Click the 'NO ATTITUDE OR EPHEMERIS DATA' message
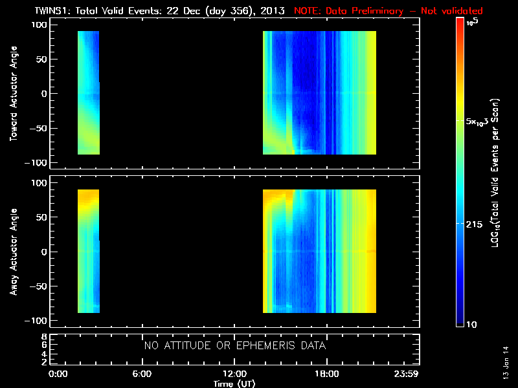 coord(234,346)
